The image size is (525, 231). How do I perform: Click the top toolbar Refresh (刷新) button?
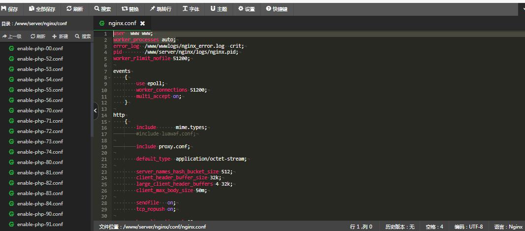(x=75, y=9)
